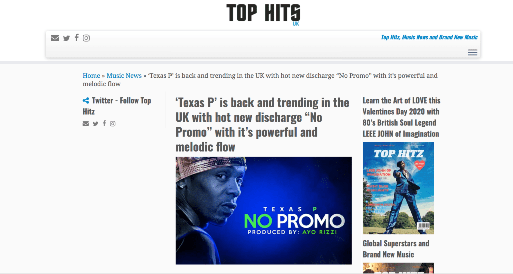This screenshot has width=513, height=274.
Task: Click the 'Texas P' article headline
Action: point(262,125)
